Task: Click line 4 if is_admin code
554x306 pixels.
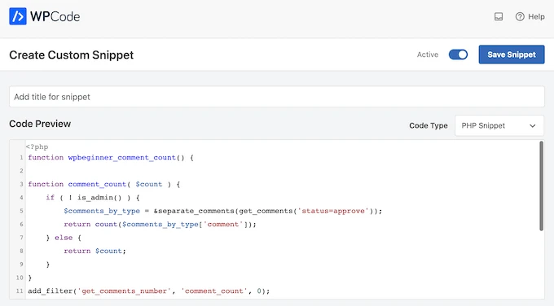Action: tap(93, 198)
